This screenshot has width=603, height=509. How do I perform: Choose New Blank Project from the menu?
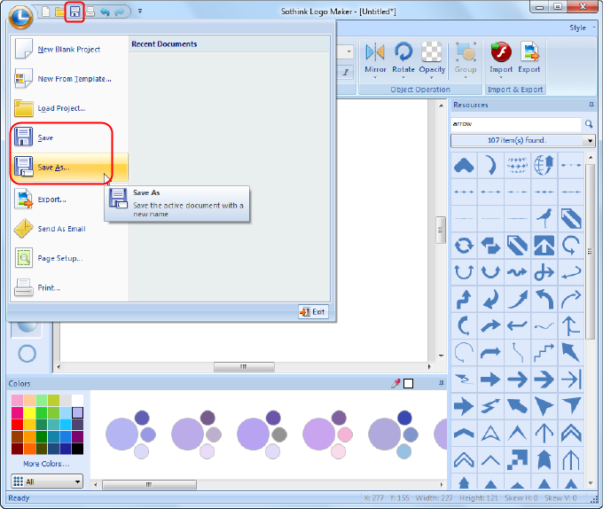click(x=69, y=49)
